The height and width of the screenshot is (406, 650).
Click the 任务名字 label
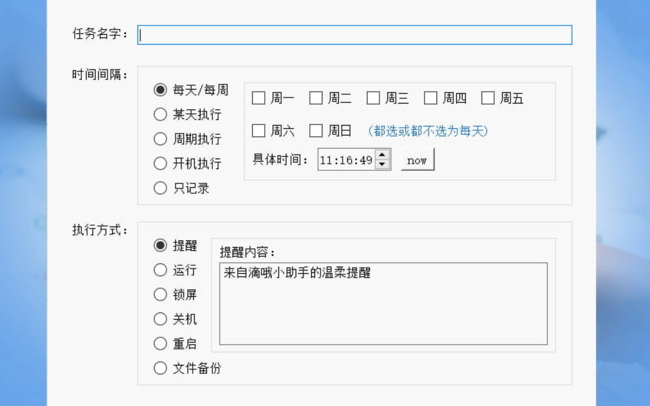(x=100, y=33)
